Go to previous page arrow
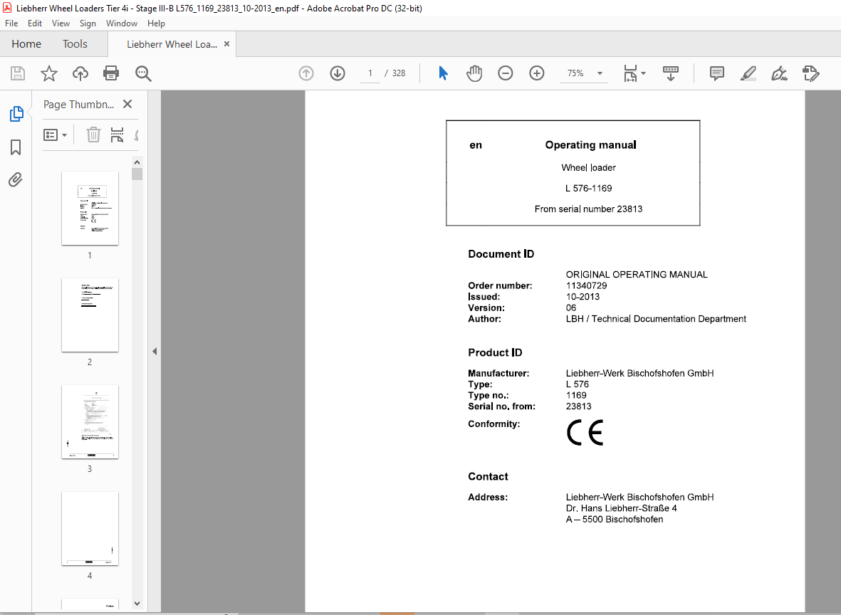Viewport: 841px width, 615px height. tap(306, 73)
